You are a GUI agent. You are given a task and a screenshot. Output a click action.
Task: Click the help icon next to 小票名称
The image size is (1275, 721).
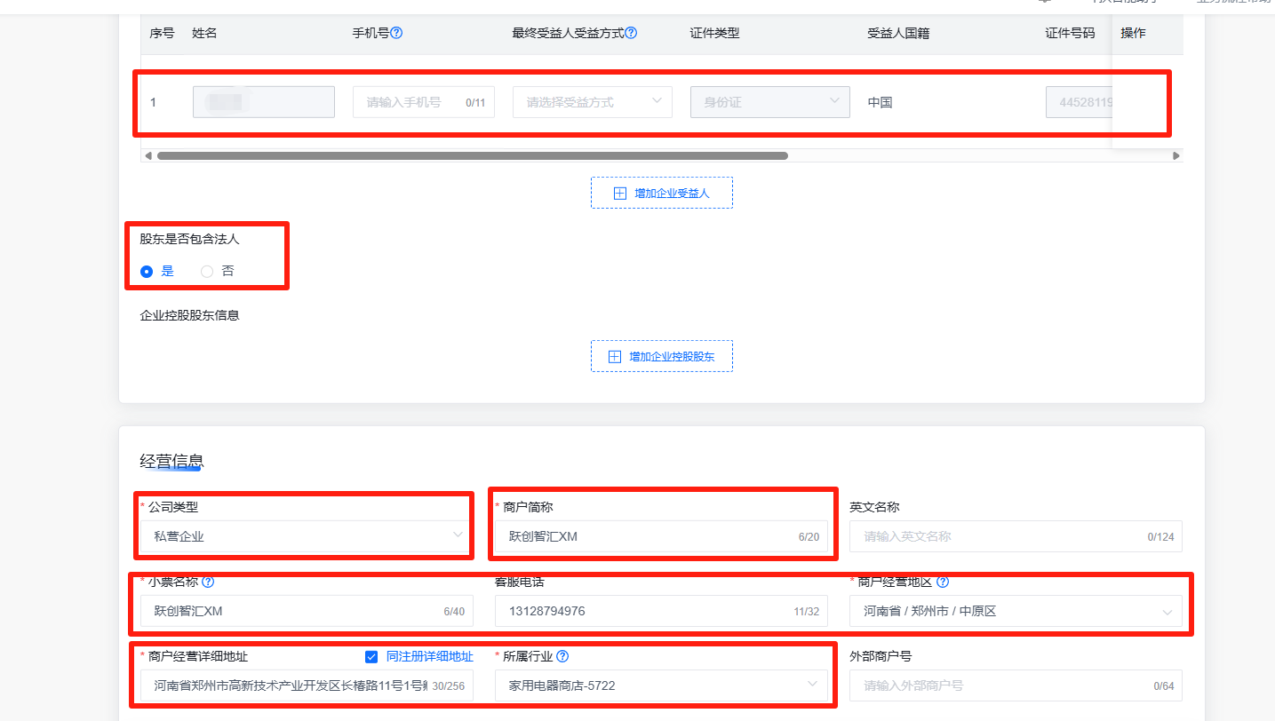pos(208,582)
